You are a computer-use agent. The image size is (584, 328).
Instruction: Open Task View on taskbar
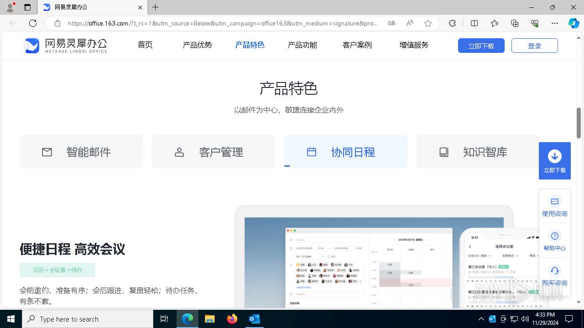[x=164, y=319]
